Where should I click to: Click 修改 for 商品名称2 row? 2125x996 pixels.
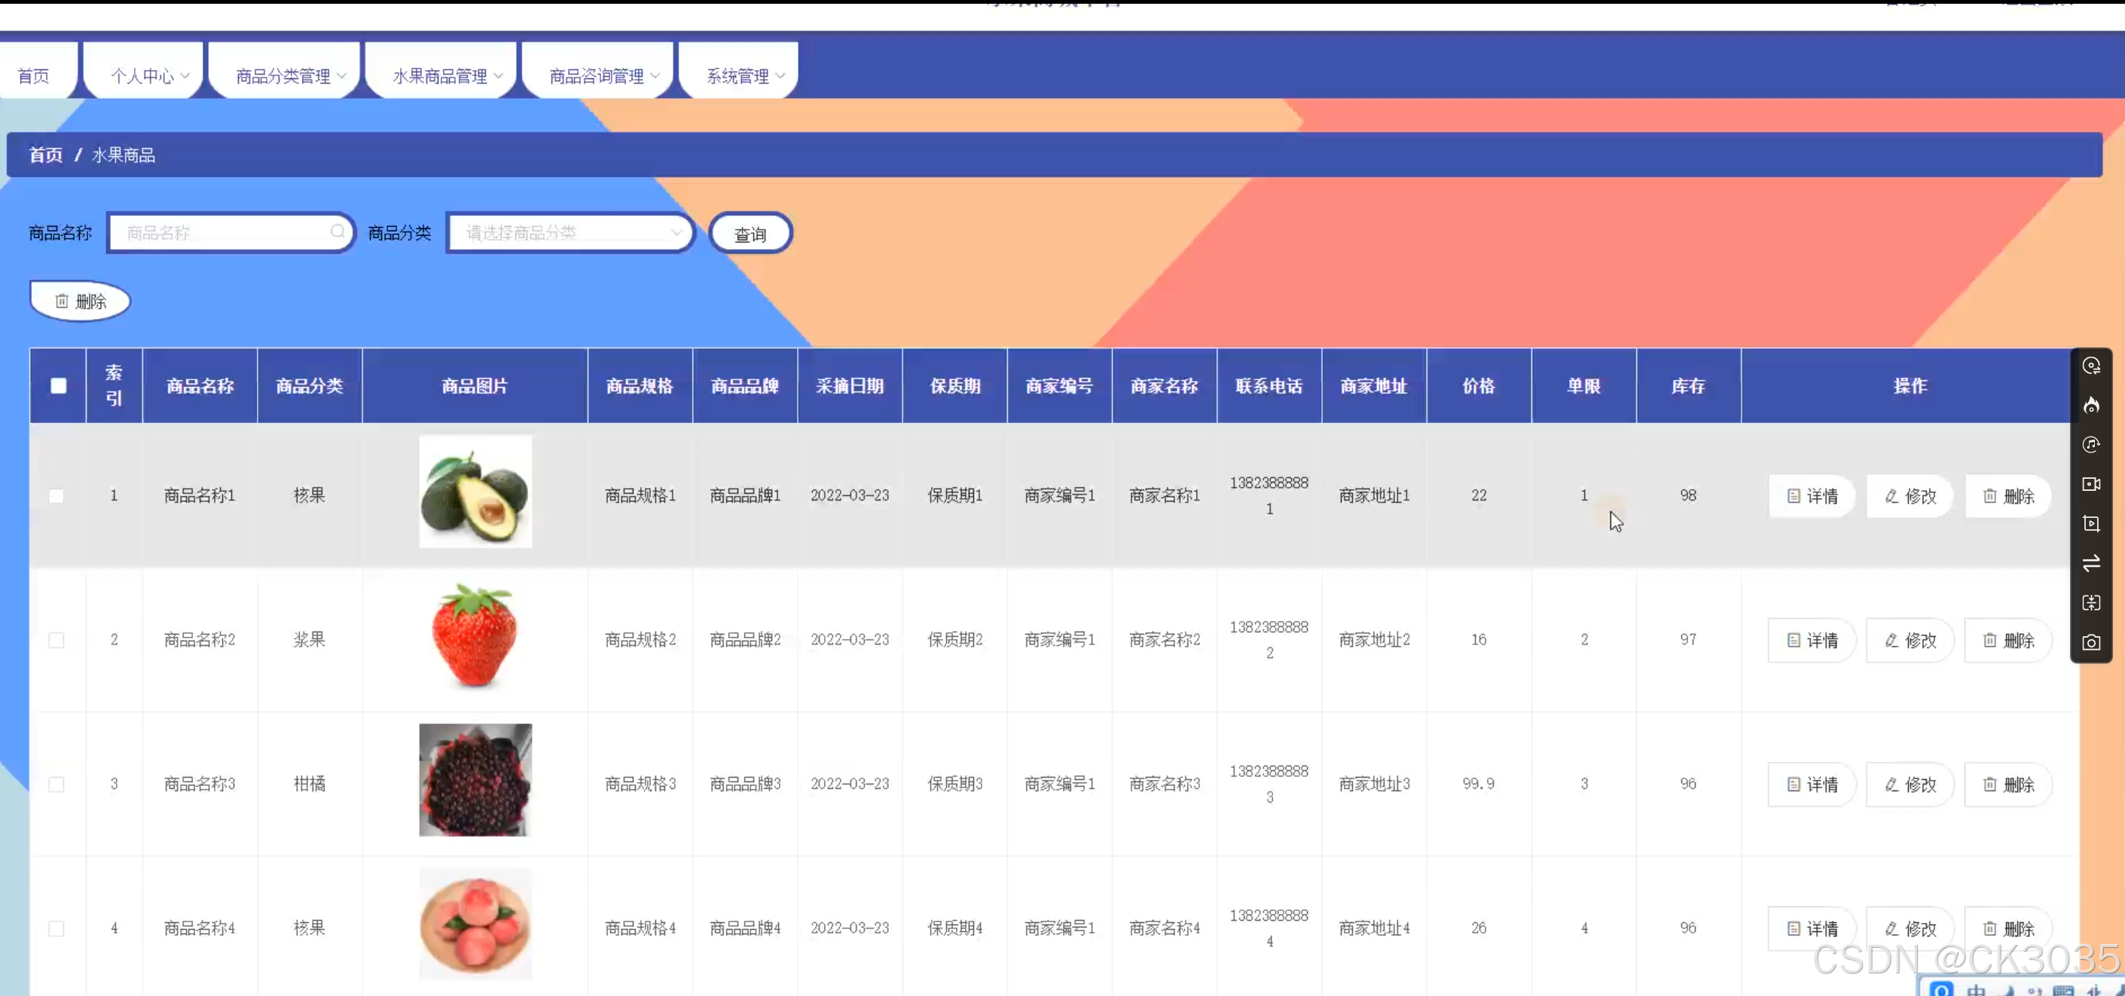click(1910, 641)
